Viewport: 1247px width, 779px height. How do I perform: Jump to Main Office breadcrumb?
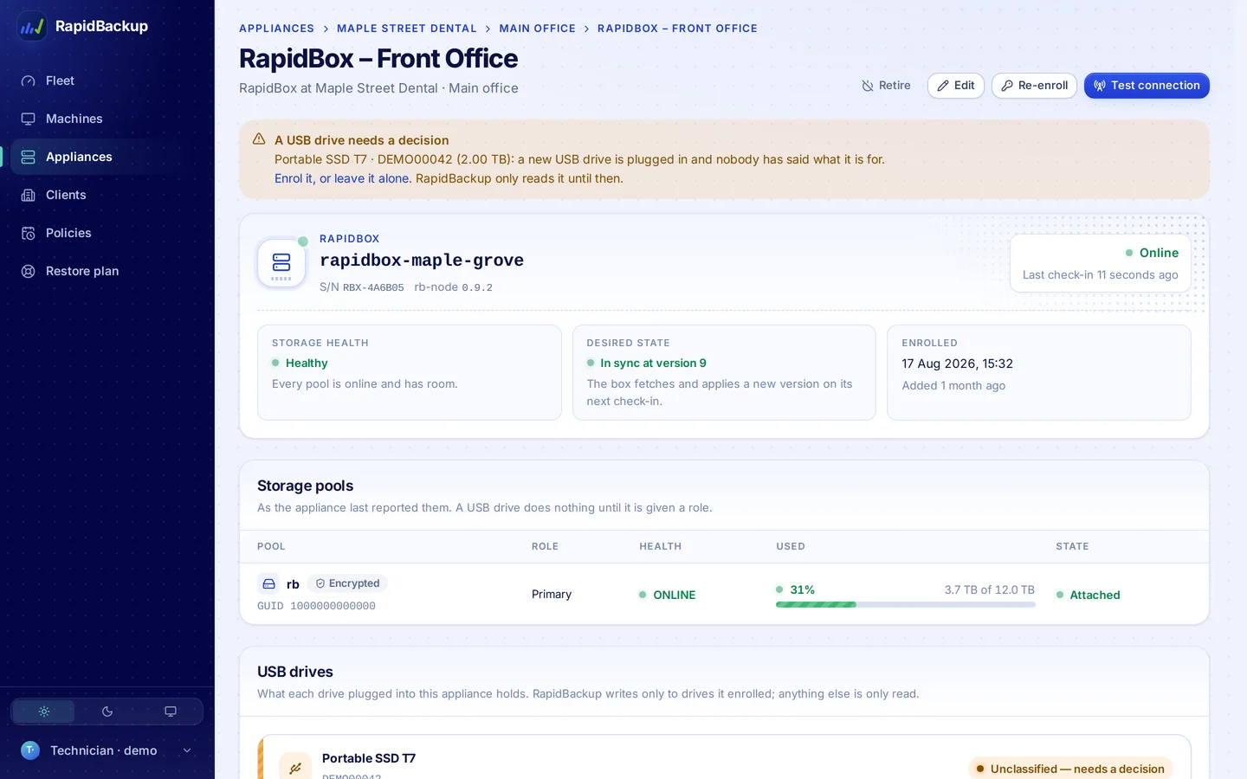[x=537, y=29]
